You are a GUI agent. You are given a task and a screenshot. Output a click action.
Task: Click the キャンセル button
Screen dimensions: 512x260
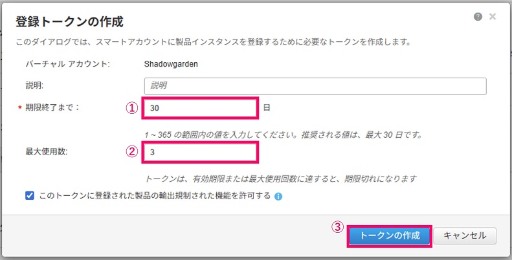point(465,235)
